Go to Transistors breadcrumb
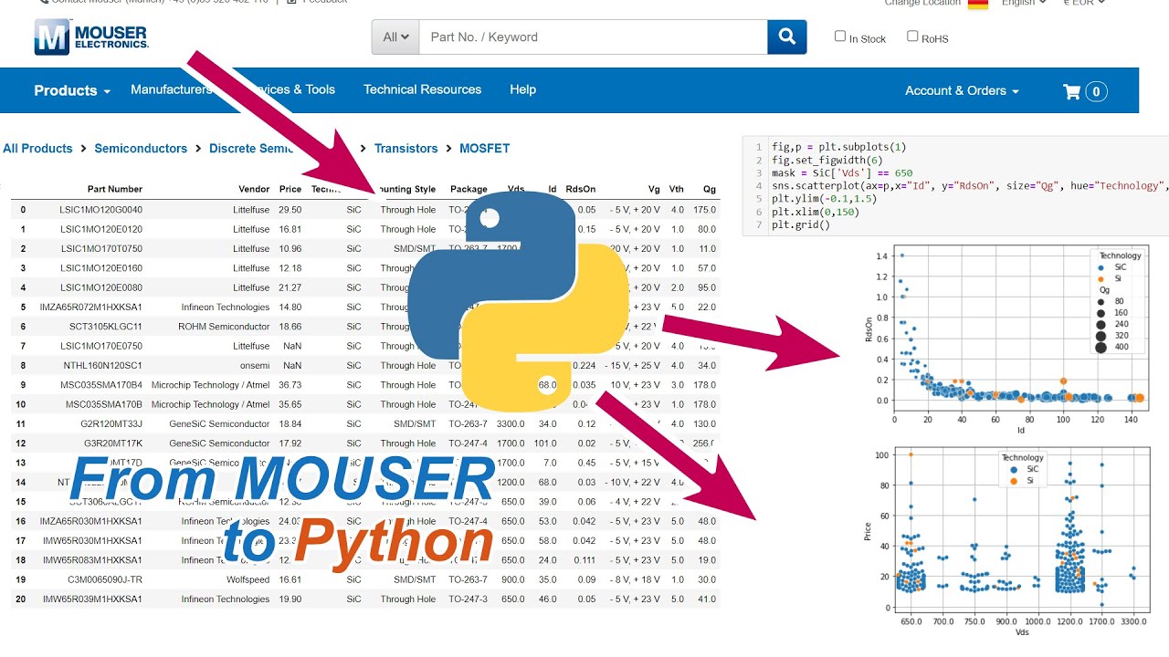 coord(406,148)
